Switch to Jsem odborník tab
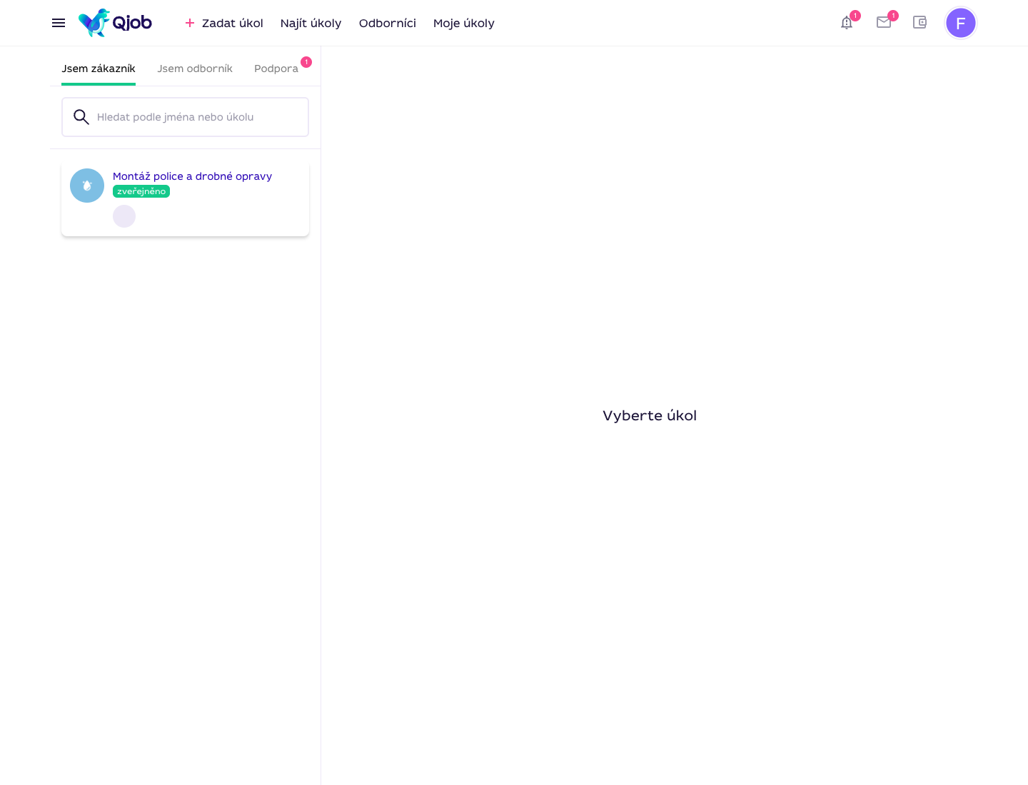The height and width of the screenshot is (785, 1028). tap(195, 69)
